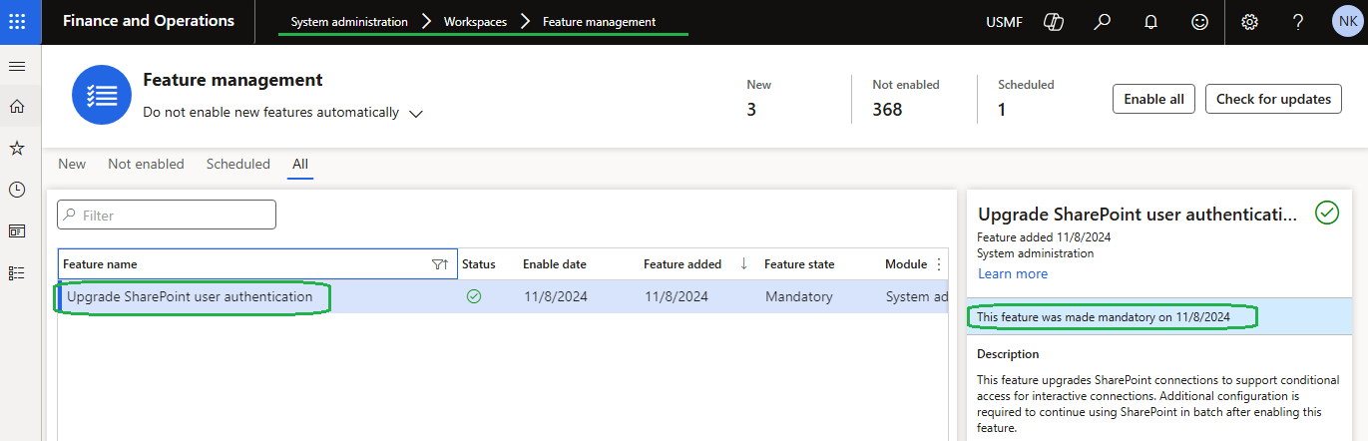Open the search magnifier in top bar
1368x441 pixels.
point(1102,22)
